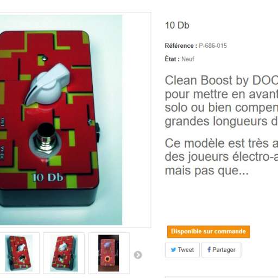Open the dark background pedal thumbnail

tap(109, 253)
